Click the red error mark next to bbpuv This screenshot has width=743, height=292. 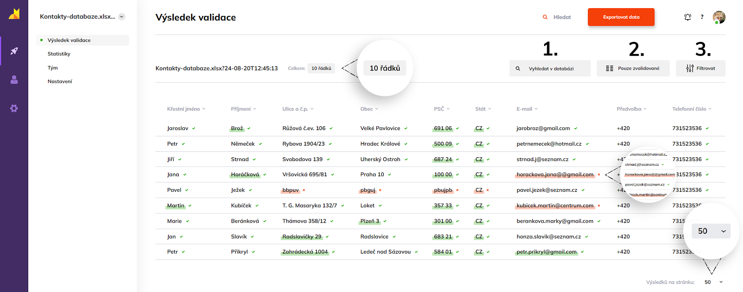click(304, 190)
